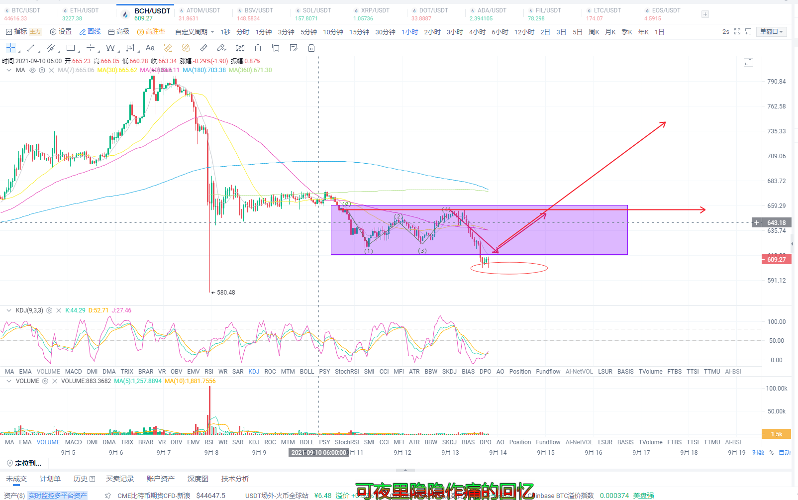This screenshot has width=798, height=500.
Task: Collapse the VOLUME indicator panel chevron
Action: click(8, 381)
